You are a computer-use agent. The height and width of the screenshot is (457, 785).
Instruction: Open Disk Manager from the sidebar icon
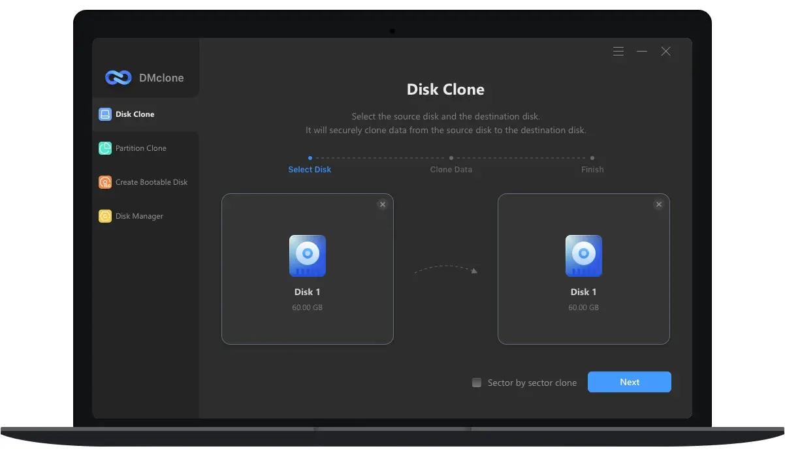[105, 216]
